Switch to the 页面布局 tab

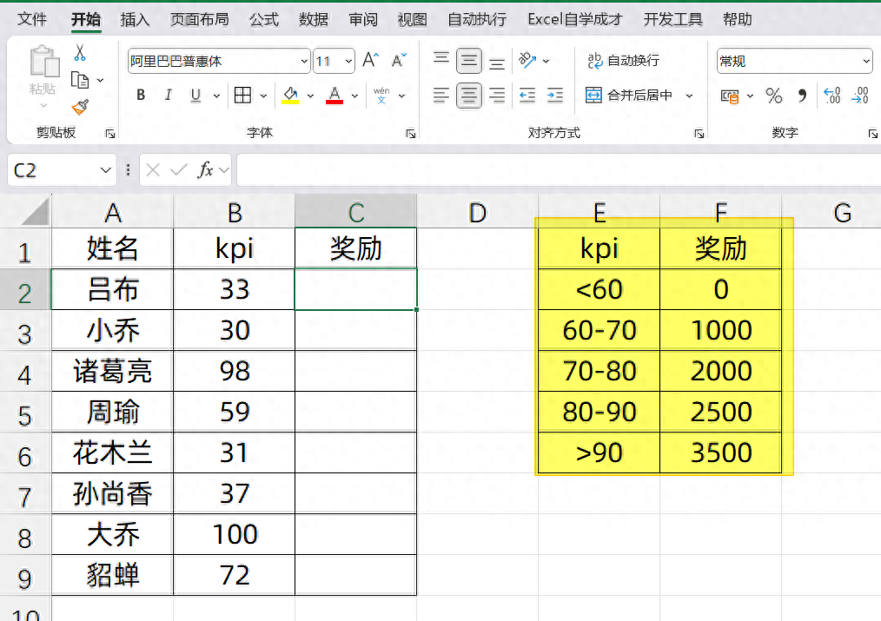point(200,19)
